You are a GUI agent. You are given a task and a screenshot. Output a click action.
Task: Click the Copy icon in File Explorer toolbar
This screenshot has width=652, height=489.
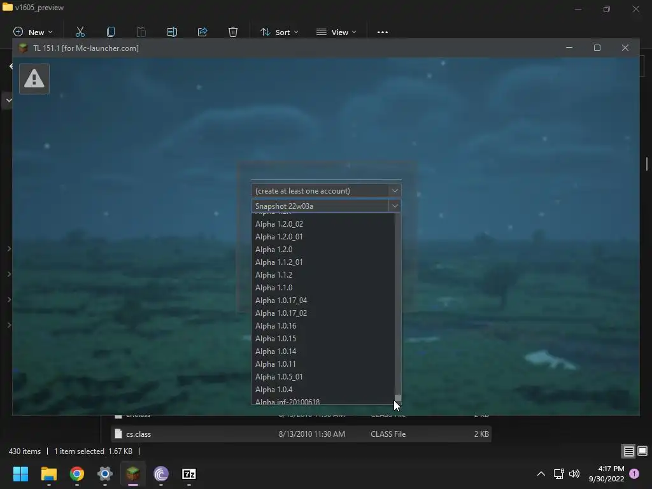point(111,32)
